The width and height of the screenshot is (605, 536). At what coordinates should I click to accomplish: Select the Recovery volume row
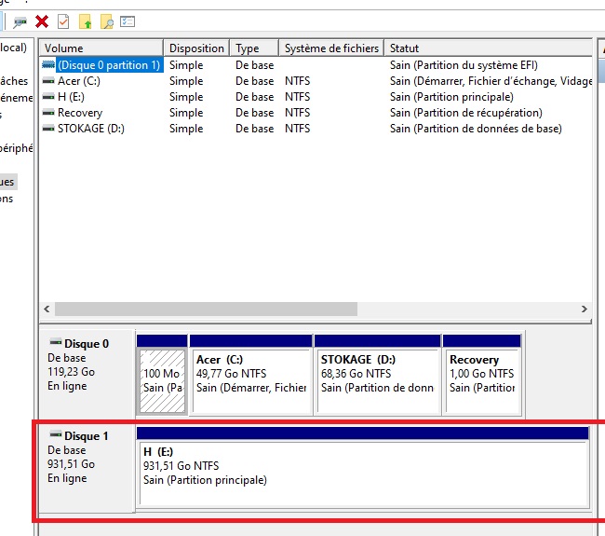[79, 113]
